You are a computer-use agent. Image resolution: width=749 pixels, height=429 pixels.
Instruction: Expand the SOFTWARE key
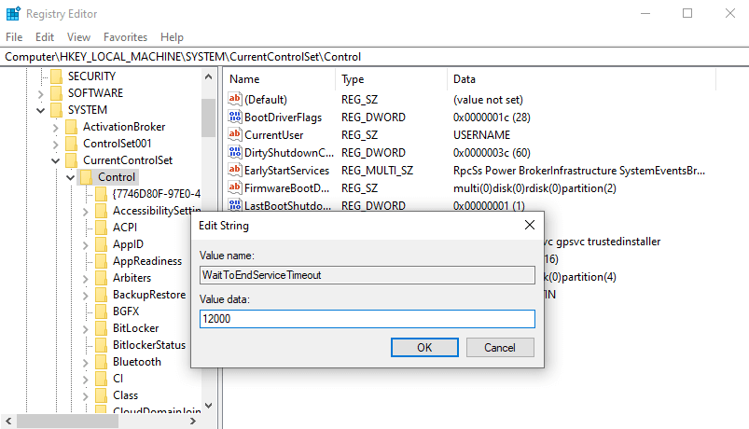pos(41,93)
